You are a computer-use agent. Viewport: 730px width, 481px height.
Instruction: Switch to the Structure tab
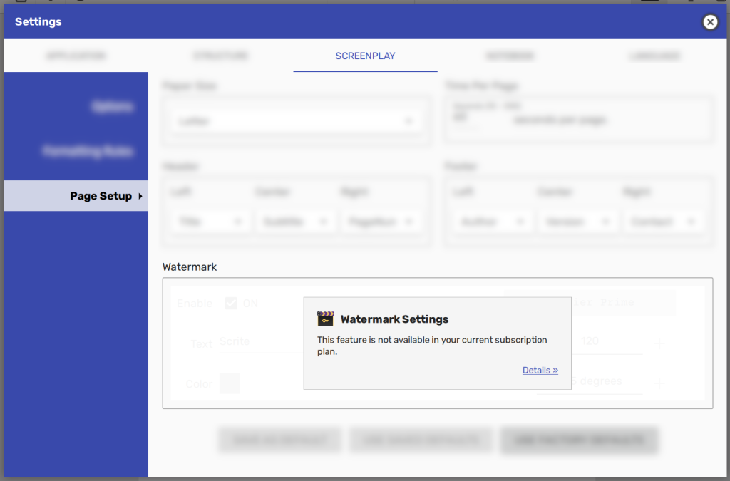[x=221, y=56]
